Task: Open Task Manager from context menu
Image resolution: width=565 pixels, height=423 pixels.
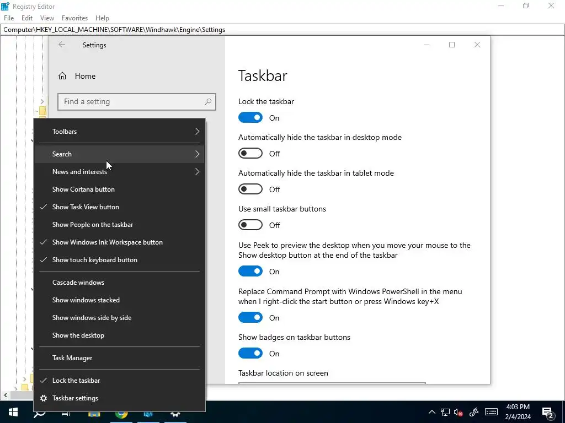Action: pyautogui.click(x=119, y=358)
